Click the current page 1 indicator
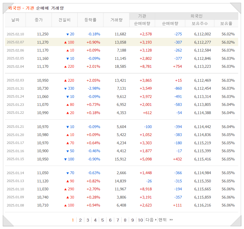Screen dimensions: 244x229 tap(73, 220)
